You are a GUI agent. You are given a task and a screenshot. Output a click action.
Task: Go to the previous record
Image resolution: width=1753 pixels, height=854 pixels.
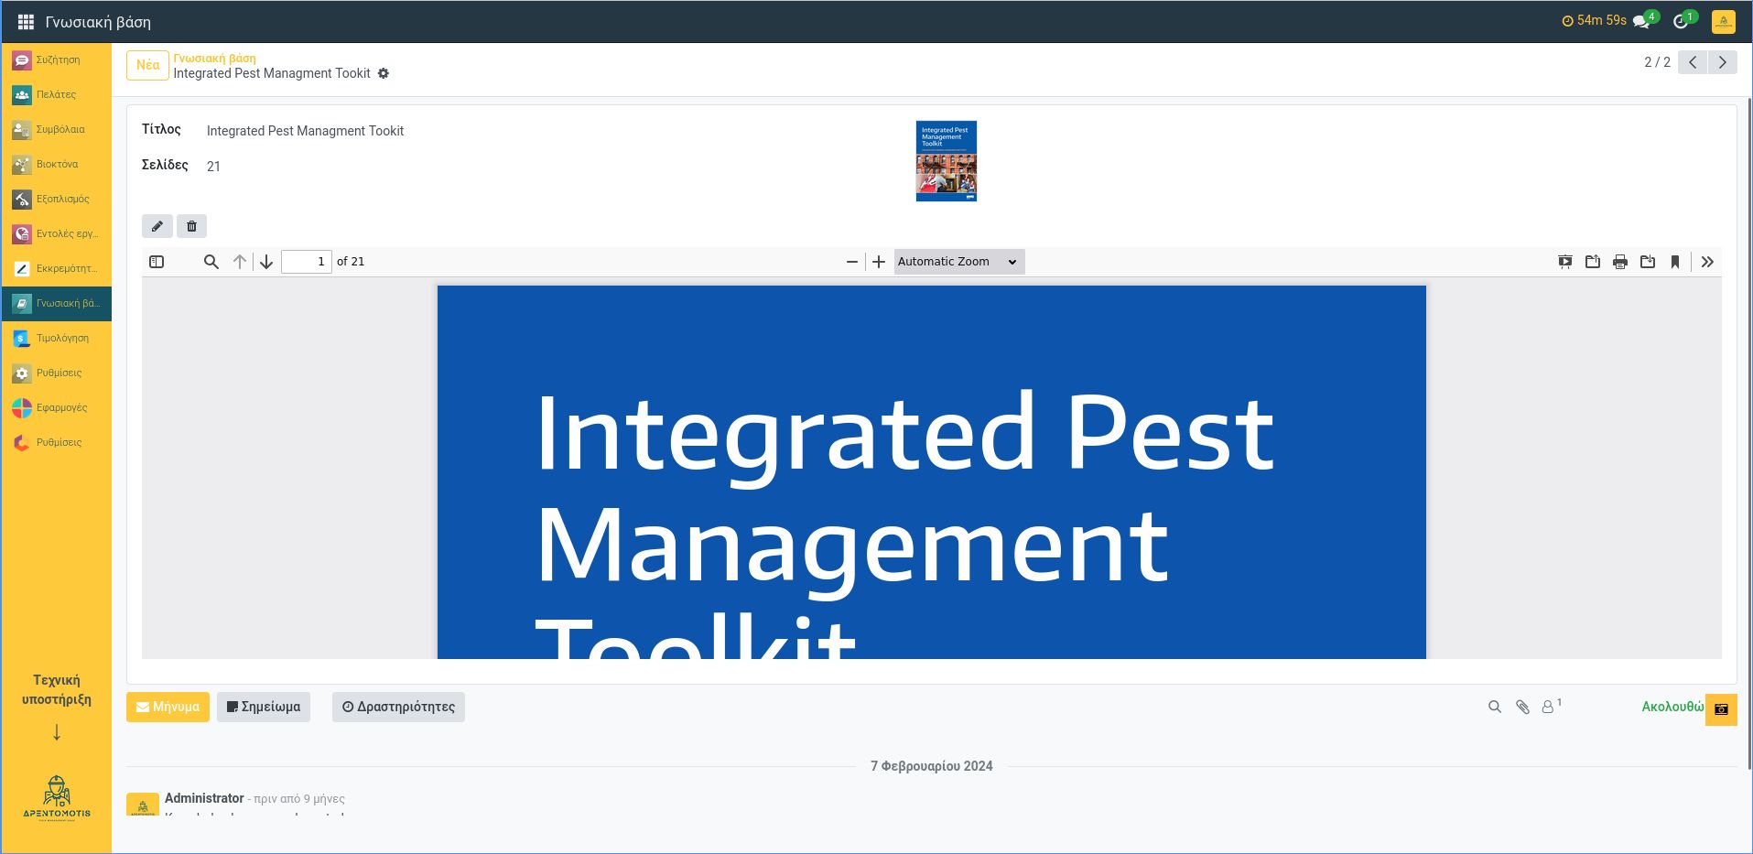[x=1693, y=62]
